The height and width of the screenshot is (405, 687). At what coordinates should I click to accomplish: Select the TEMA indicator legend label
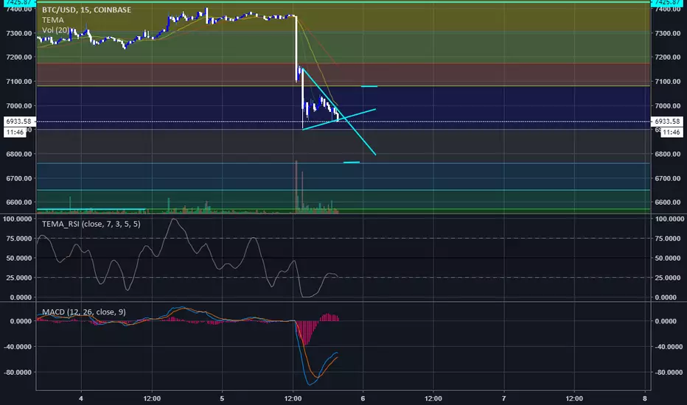tap(53, 20)
